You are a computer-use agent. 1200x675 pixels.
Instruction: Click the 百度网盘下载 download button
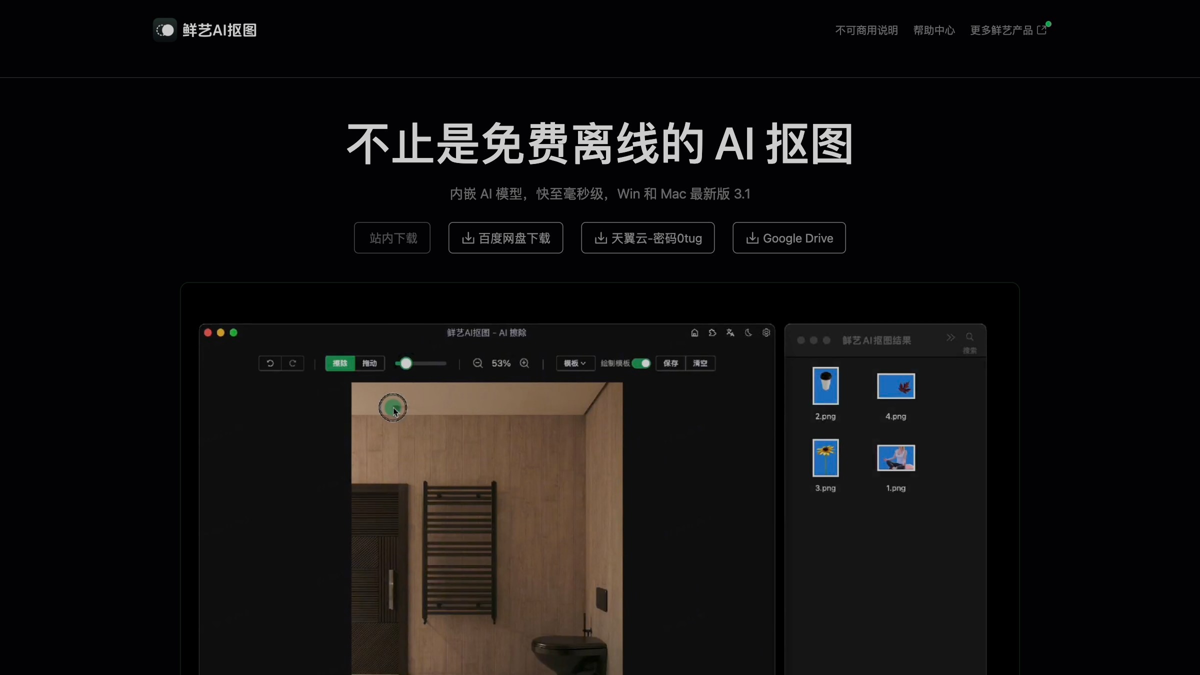tap(505, 237)
